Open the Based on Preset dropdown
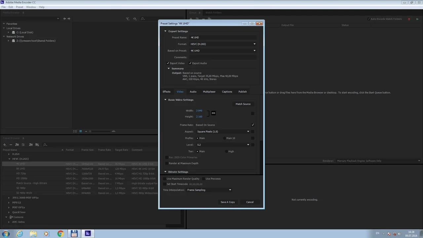The height and width of the screenshot is (238, 423). (x=223, y=51)
